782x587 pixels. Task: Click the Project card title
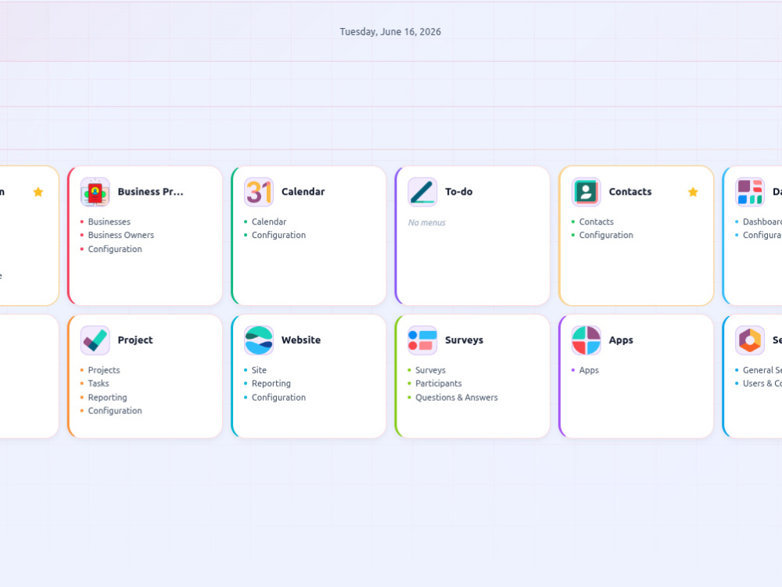[x=135, y=340]
